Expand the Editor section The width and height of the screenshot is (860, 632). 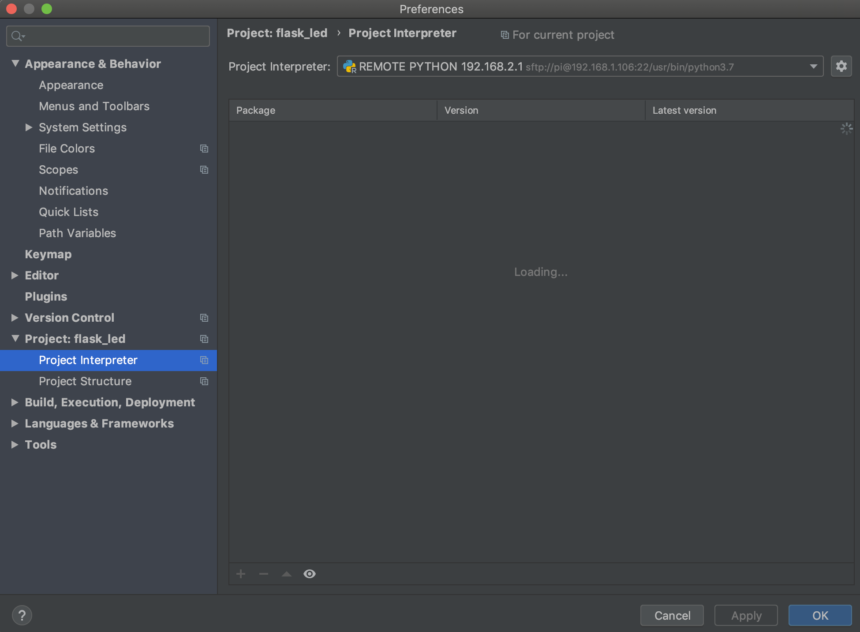(15, 275)
